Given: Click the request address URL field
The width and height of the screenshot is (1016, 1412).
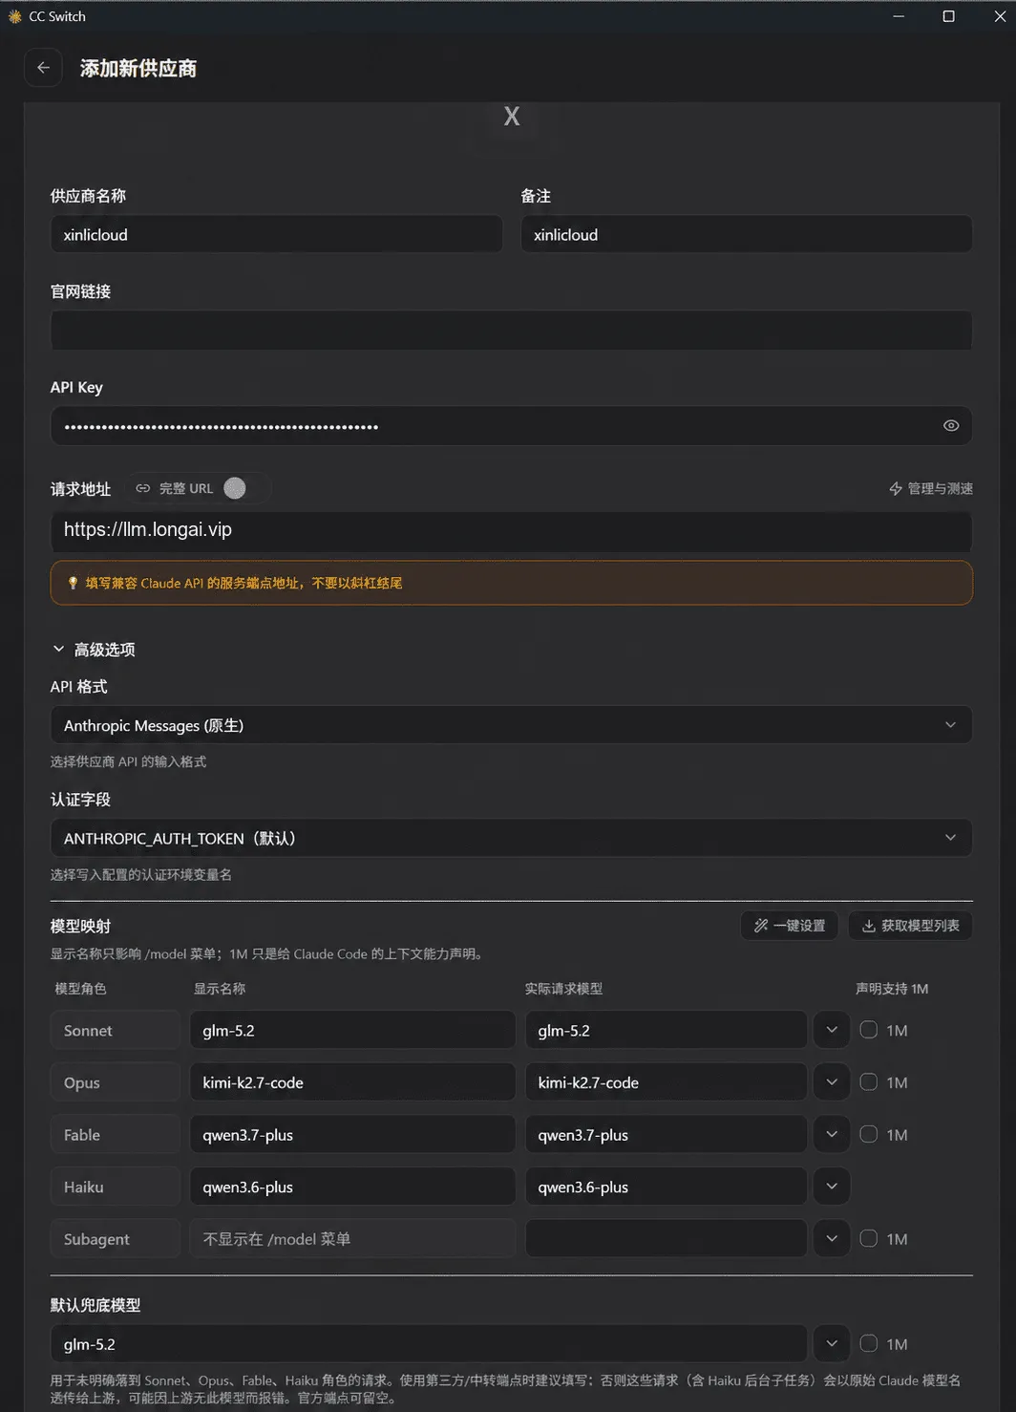Looking at the screenshot, I should point(511,530).
